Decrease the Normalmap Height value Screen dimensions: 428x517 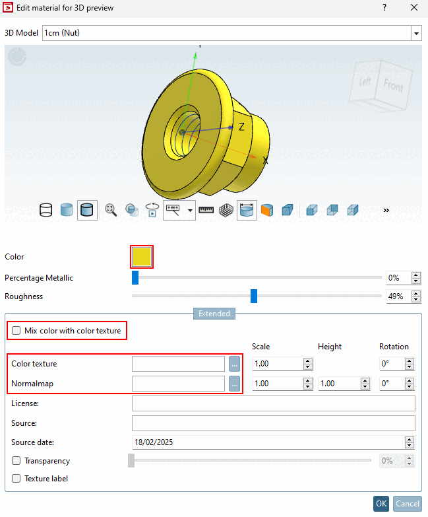pos(365,386)
